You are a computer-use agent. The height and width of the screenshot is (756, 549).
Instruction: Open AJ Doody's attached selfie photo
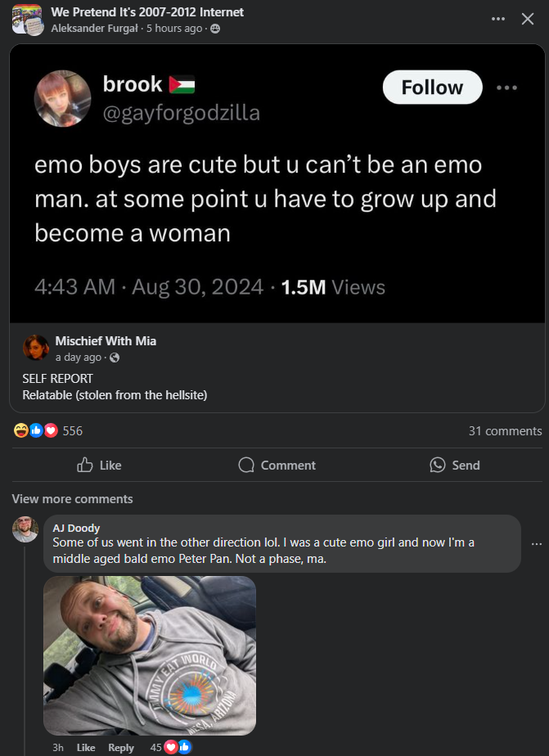click(150, 655)
